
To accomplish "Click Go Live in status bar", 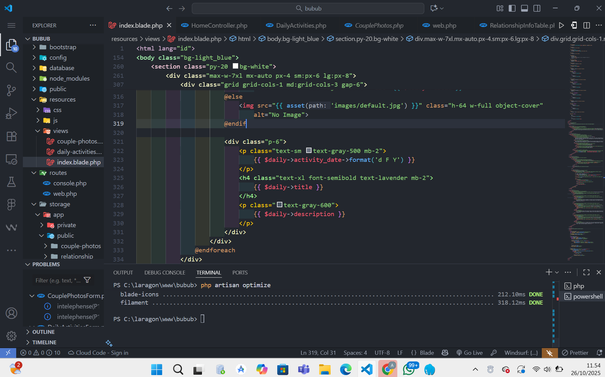I will (469, 353).
